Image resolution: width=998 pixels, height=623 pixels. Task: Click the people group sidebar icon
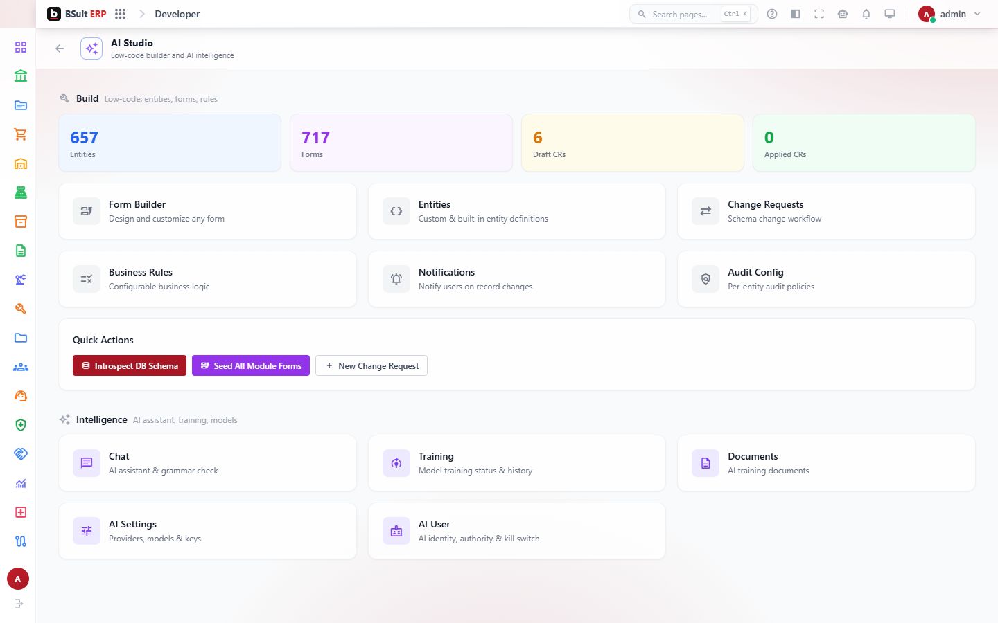[21, 367]
